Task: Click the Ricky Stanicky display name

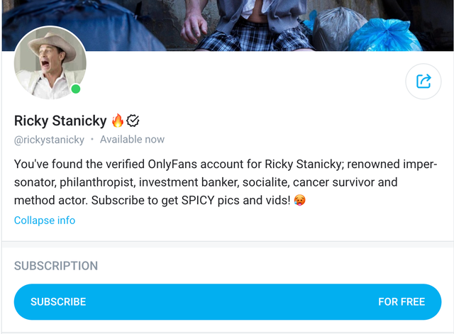Action: [60, 121]
